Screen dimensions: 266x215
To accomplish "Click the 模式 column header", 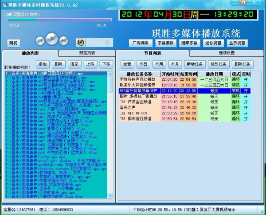I will pos(236,74).
